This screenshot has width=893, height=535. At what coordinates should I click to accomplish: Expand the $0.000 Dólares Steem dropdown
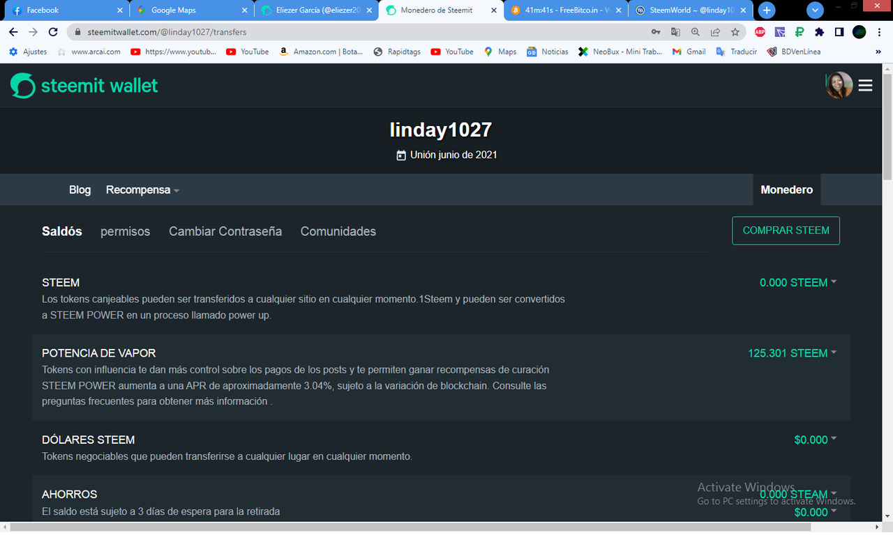(816, 440)
